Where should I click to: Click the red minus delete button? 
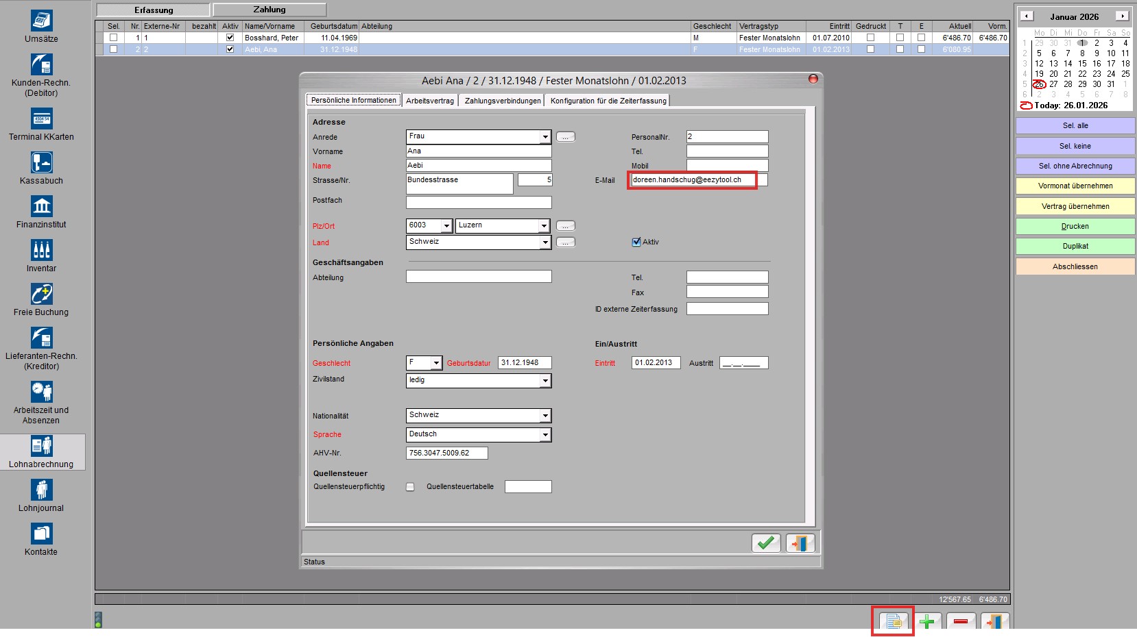tap(961, 621)
